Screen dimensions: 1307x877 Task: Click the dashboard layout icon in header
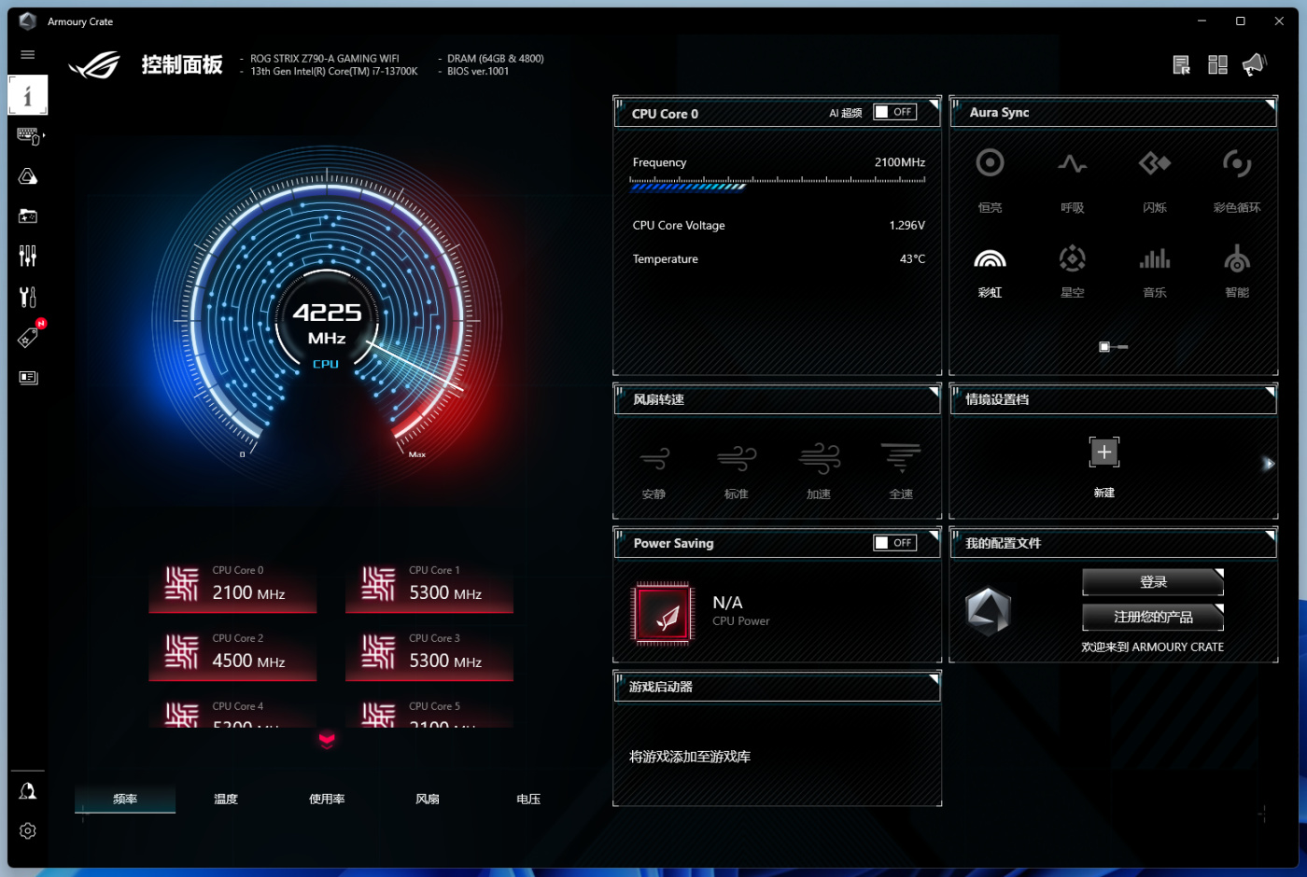tap(1217, 64)
